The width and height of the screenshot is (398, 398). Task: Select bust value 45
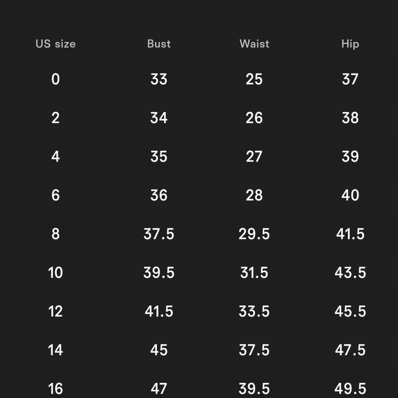click(x=159, y=350)
